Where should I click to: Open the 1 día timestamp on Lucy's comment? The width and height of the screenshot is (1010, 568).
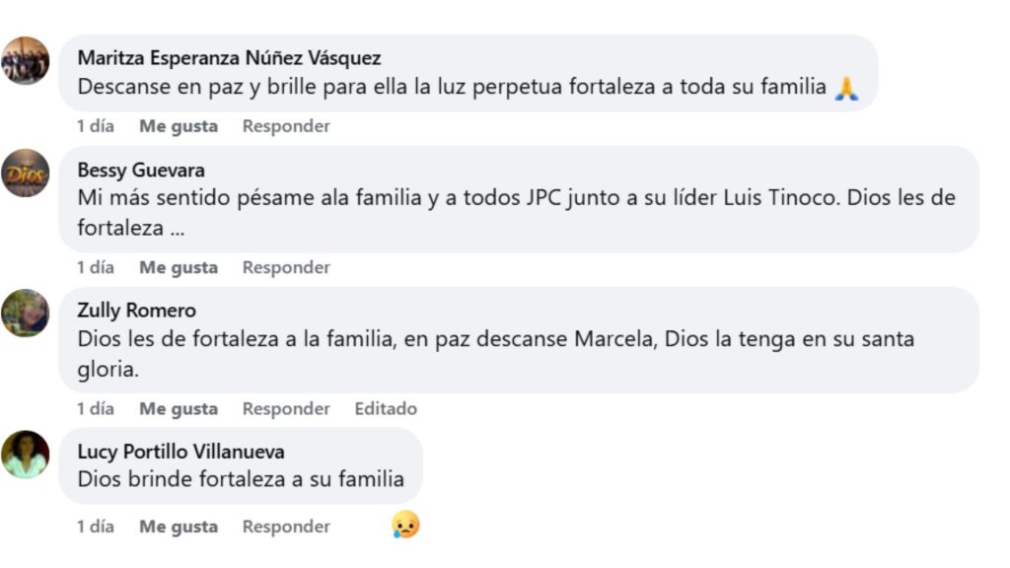pyautogui.click(x=95, y=526)
